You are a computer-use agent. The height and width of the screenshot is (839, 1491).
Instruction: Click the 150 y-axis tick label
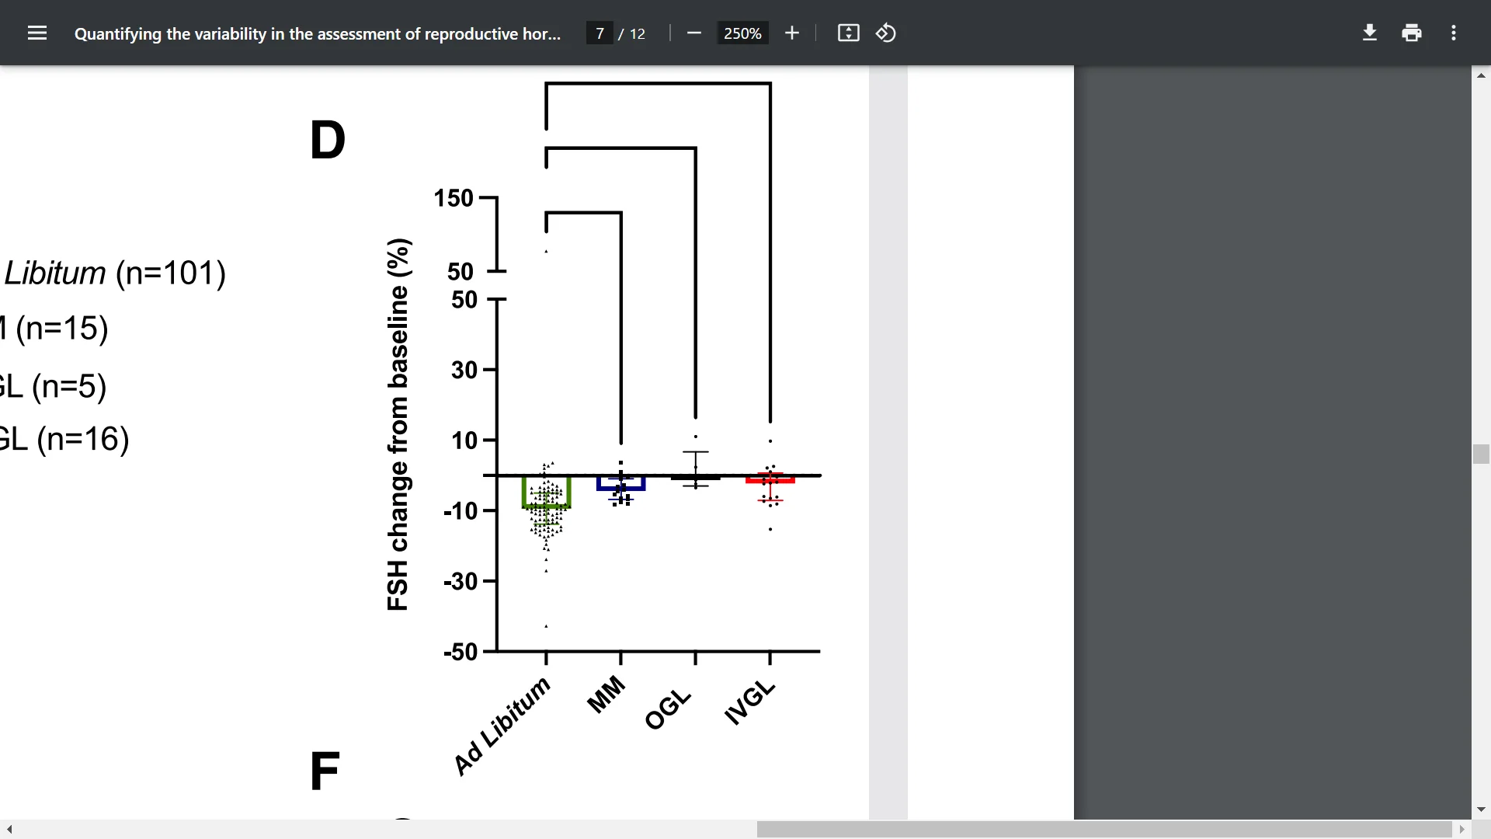[x=454, y=198]
